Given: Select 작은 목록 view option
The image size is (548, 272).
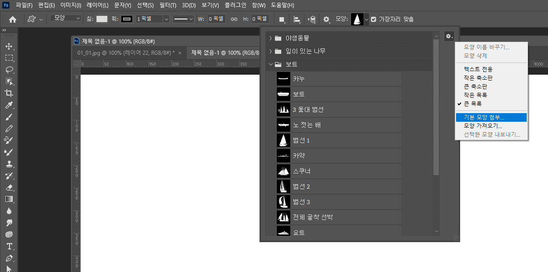Looking at the screenshot, I should 491,95.
